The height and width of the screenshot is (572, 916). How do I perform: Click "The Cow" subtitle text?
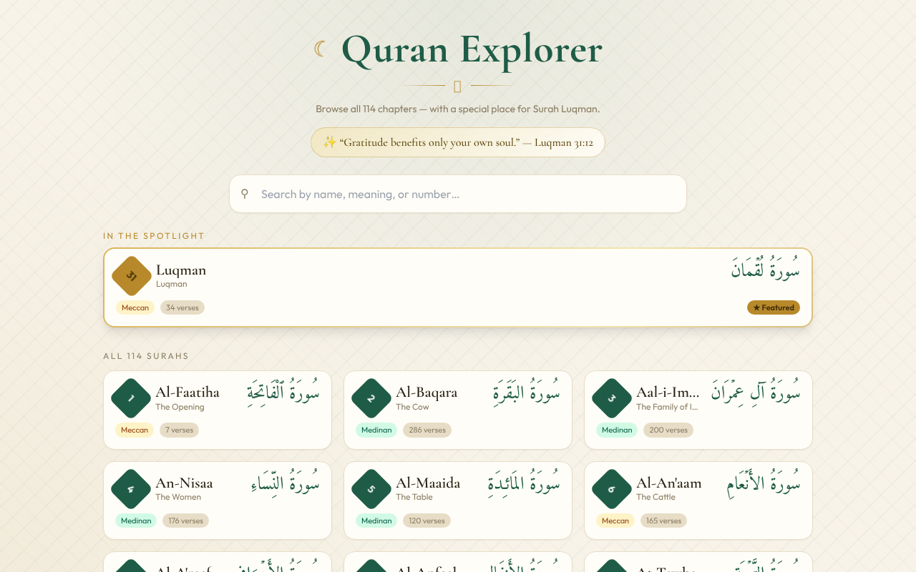(x=412, y=407)
